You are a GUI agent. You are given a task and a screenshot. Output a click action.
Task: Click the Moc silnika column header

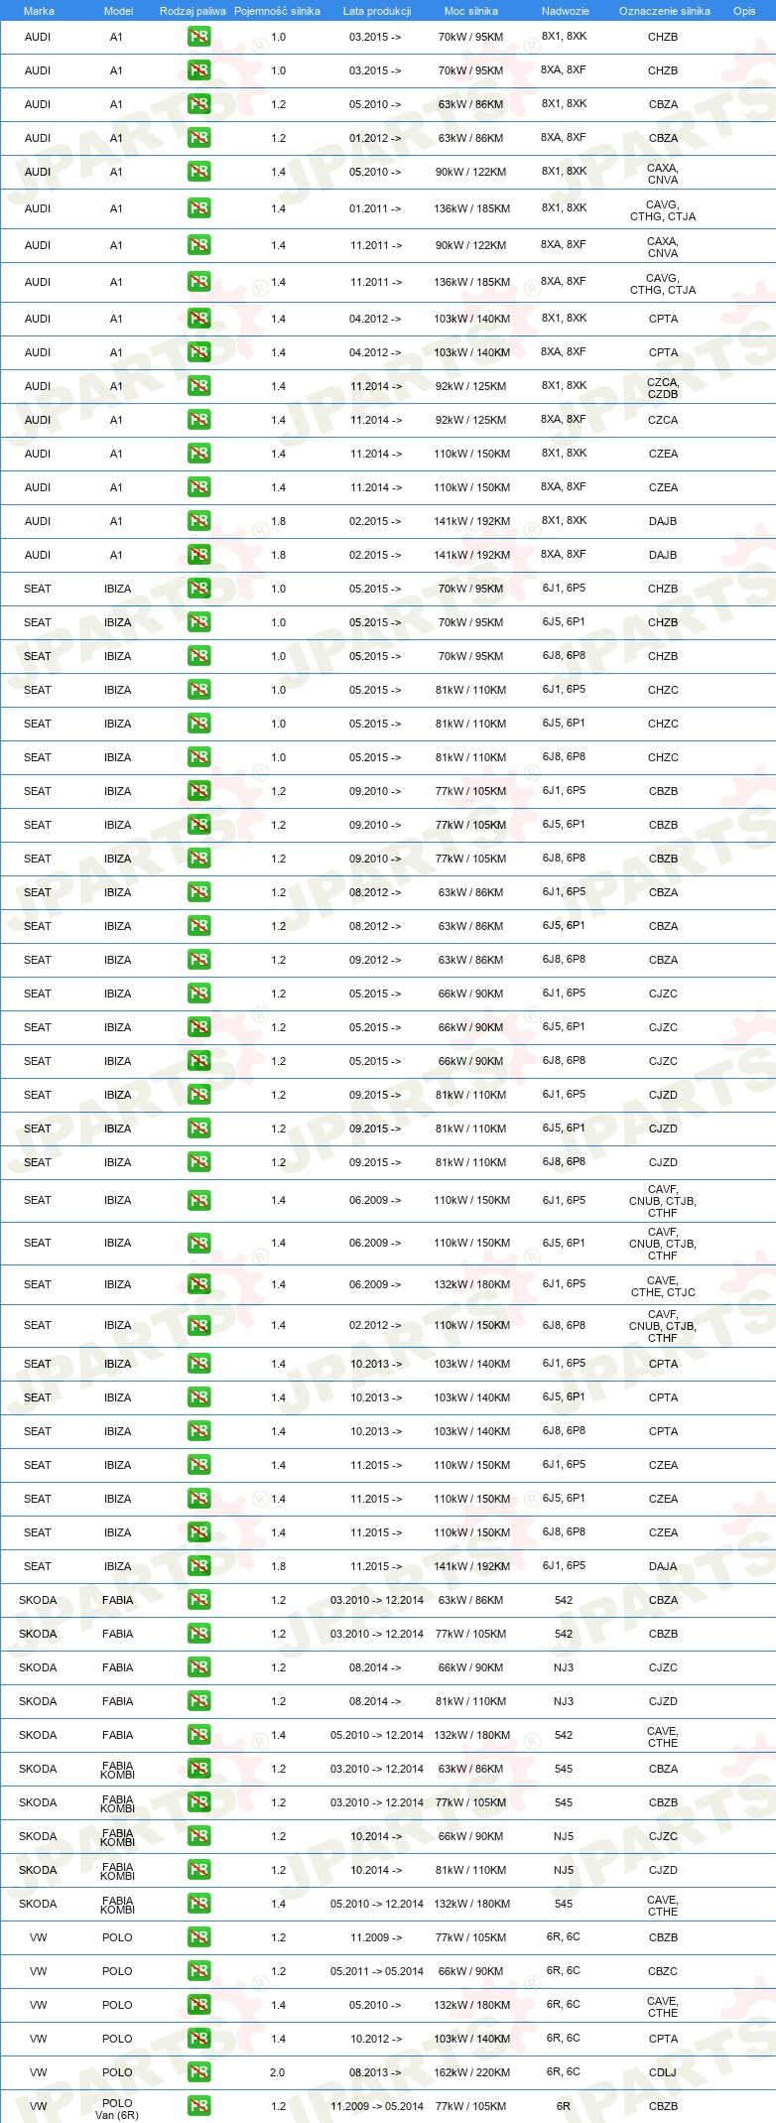(x=471, y=11)
